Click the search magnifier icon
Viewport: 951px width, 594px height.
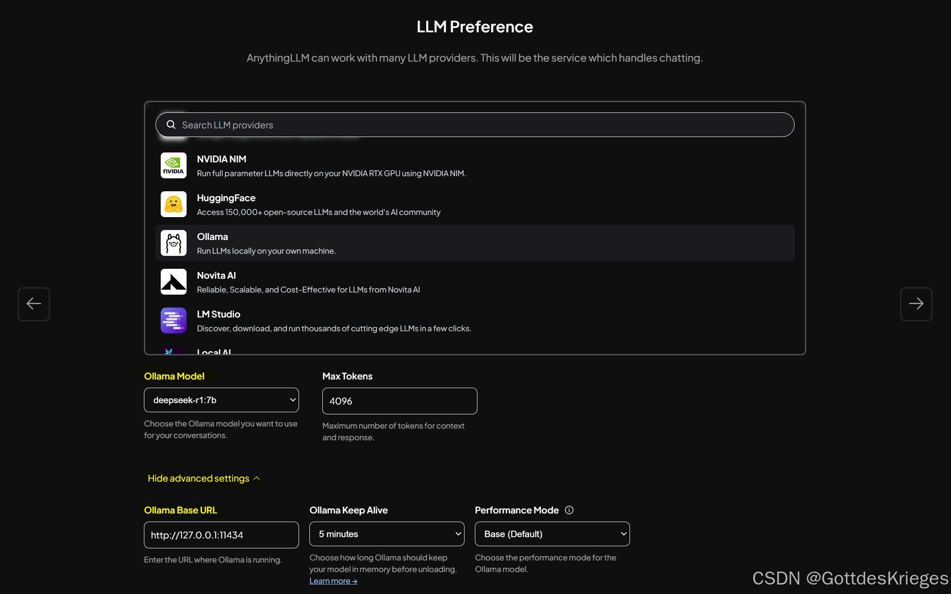click(x=171, y=125)
